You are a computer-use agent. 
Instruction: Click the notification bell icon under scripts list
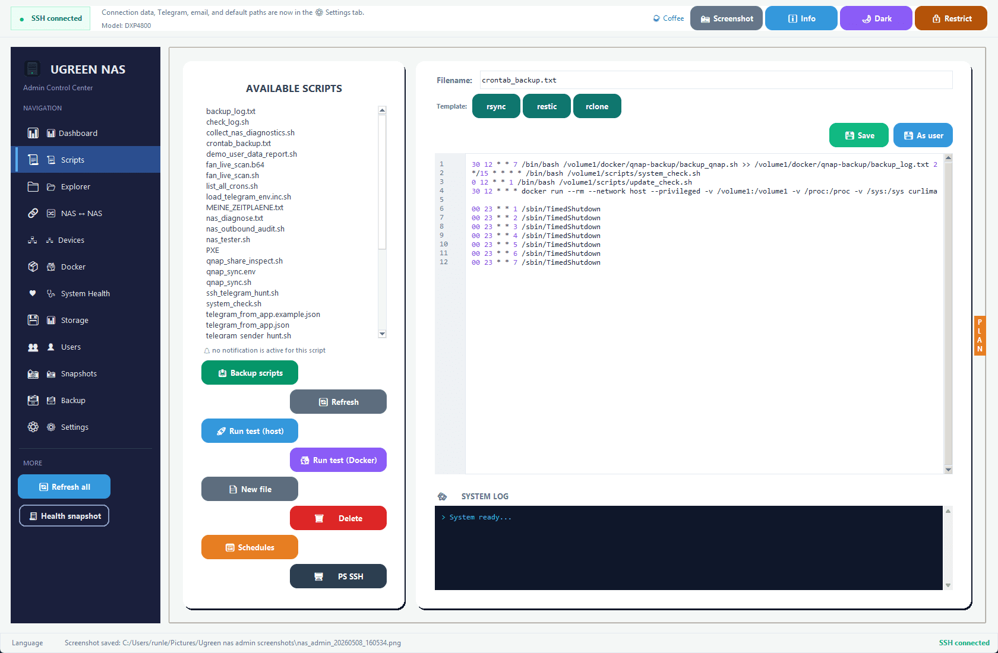click(207, 351)
